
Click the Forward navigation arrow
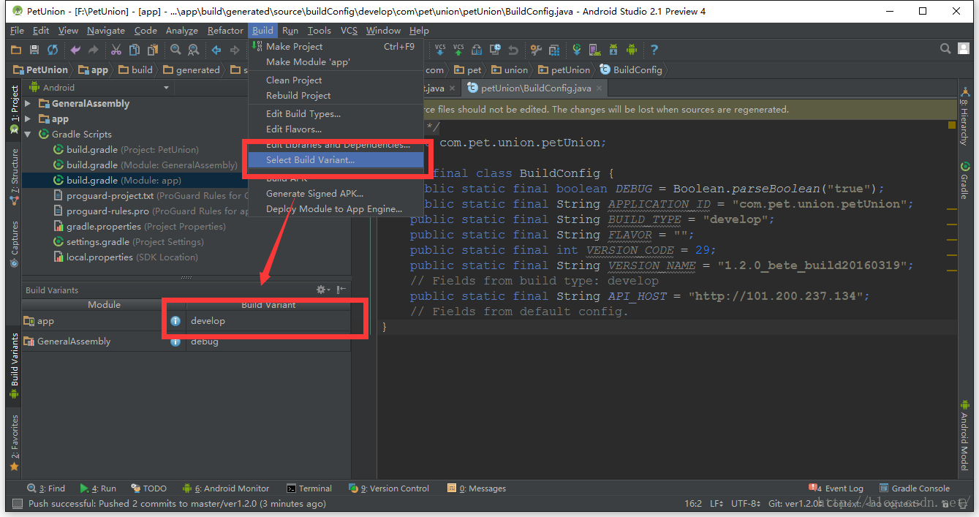click(235, 50)
